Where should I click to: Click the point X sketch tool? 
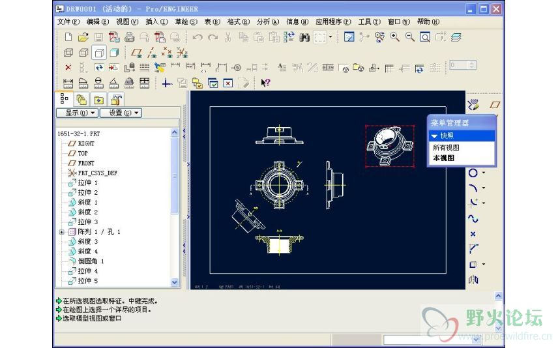(473, 234)
